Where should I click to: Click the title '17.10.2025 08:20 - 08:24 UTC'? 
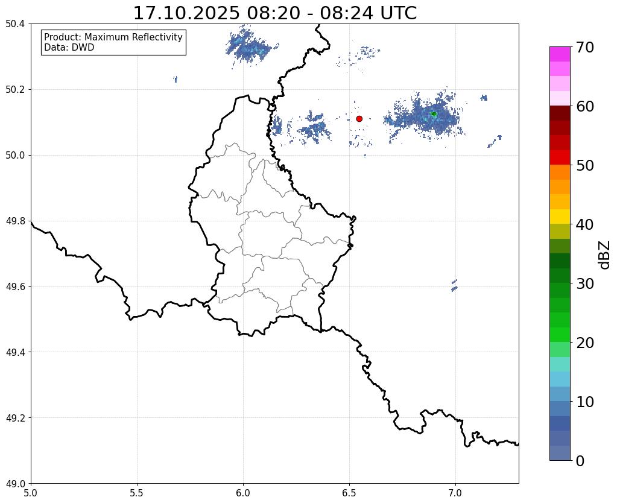275,13
